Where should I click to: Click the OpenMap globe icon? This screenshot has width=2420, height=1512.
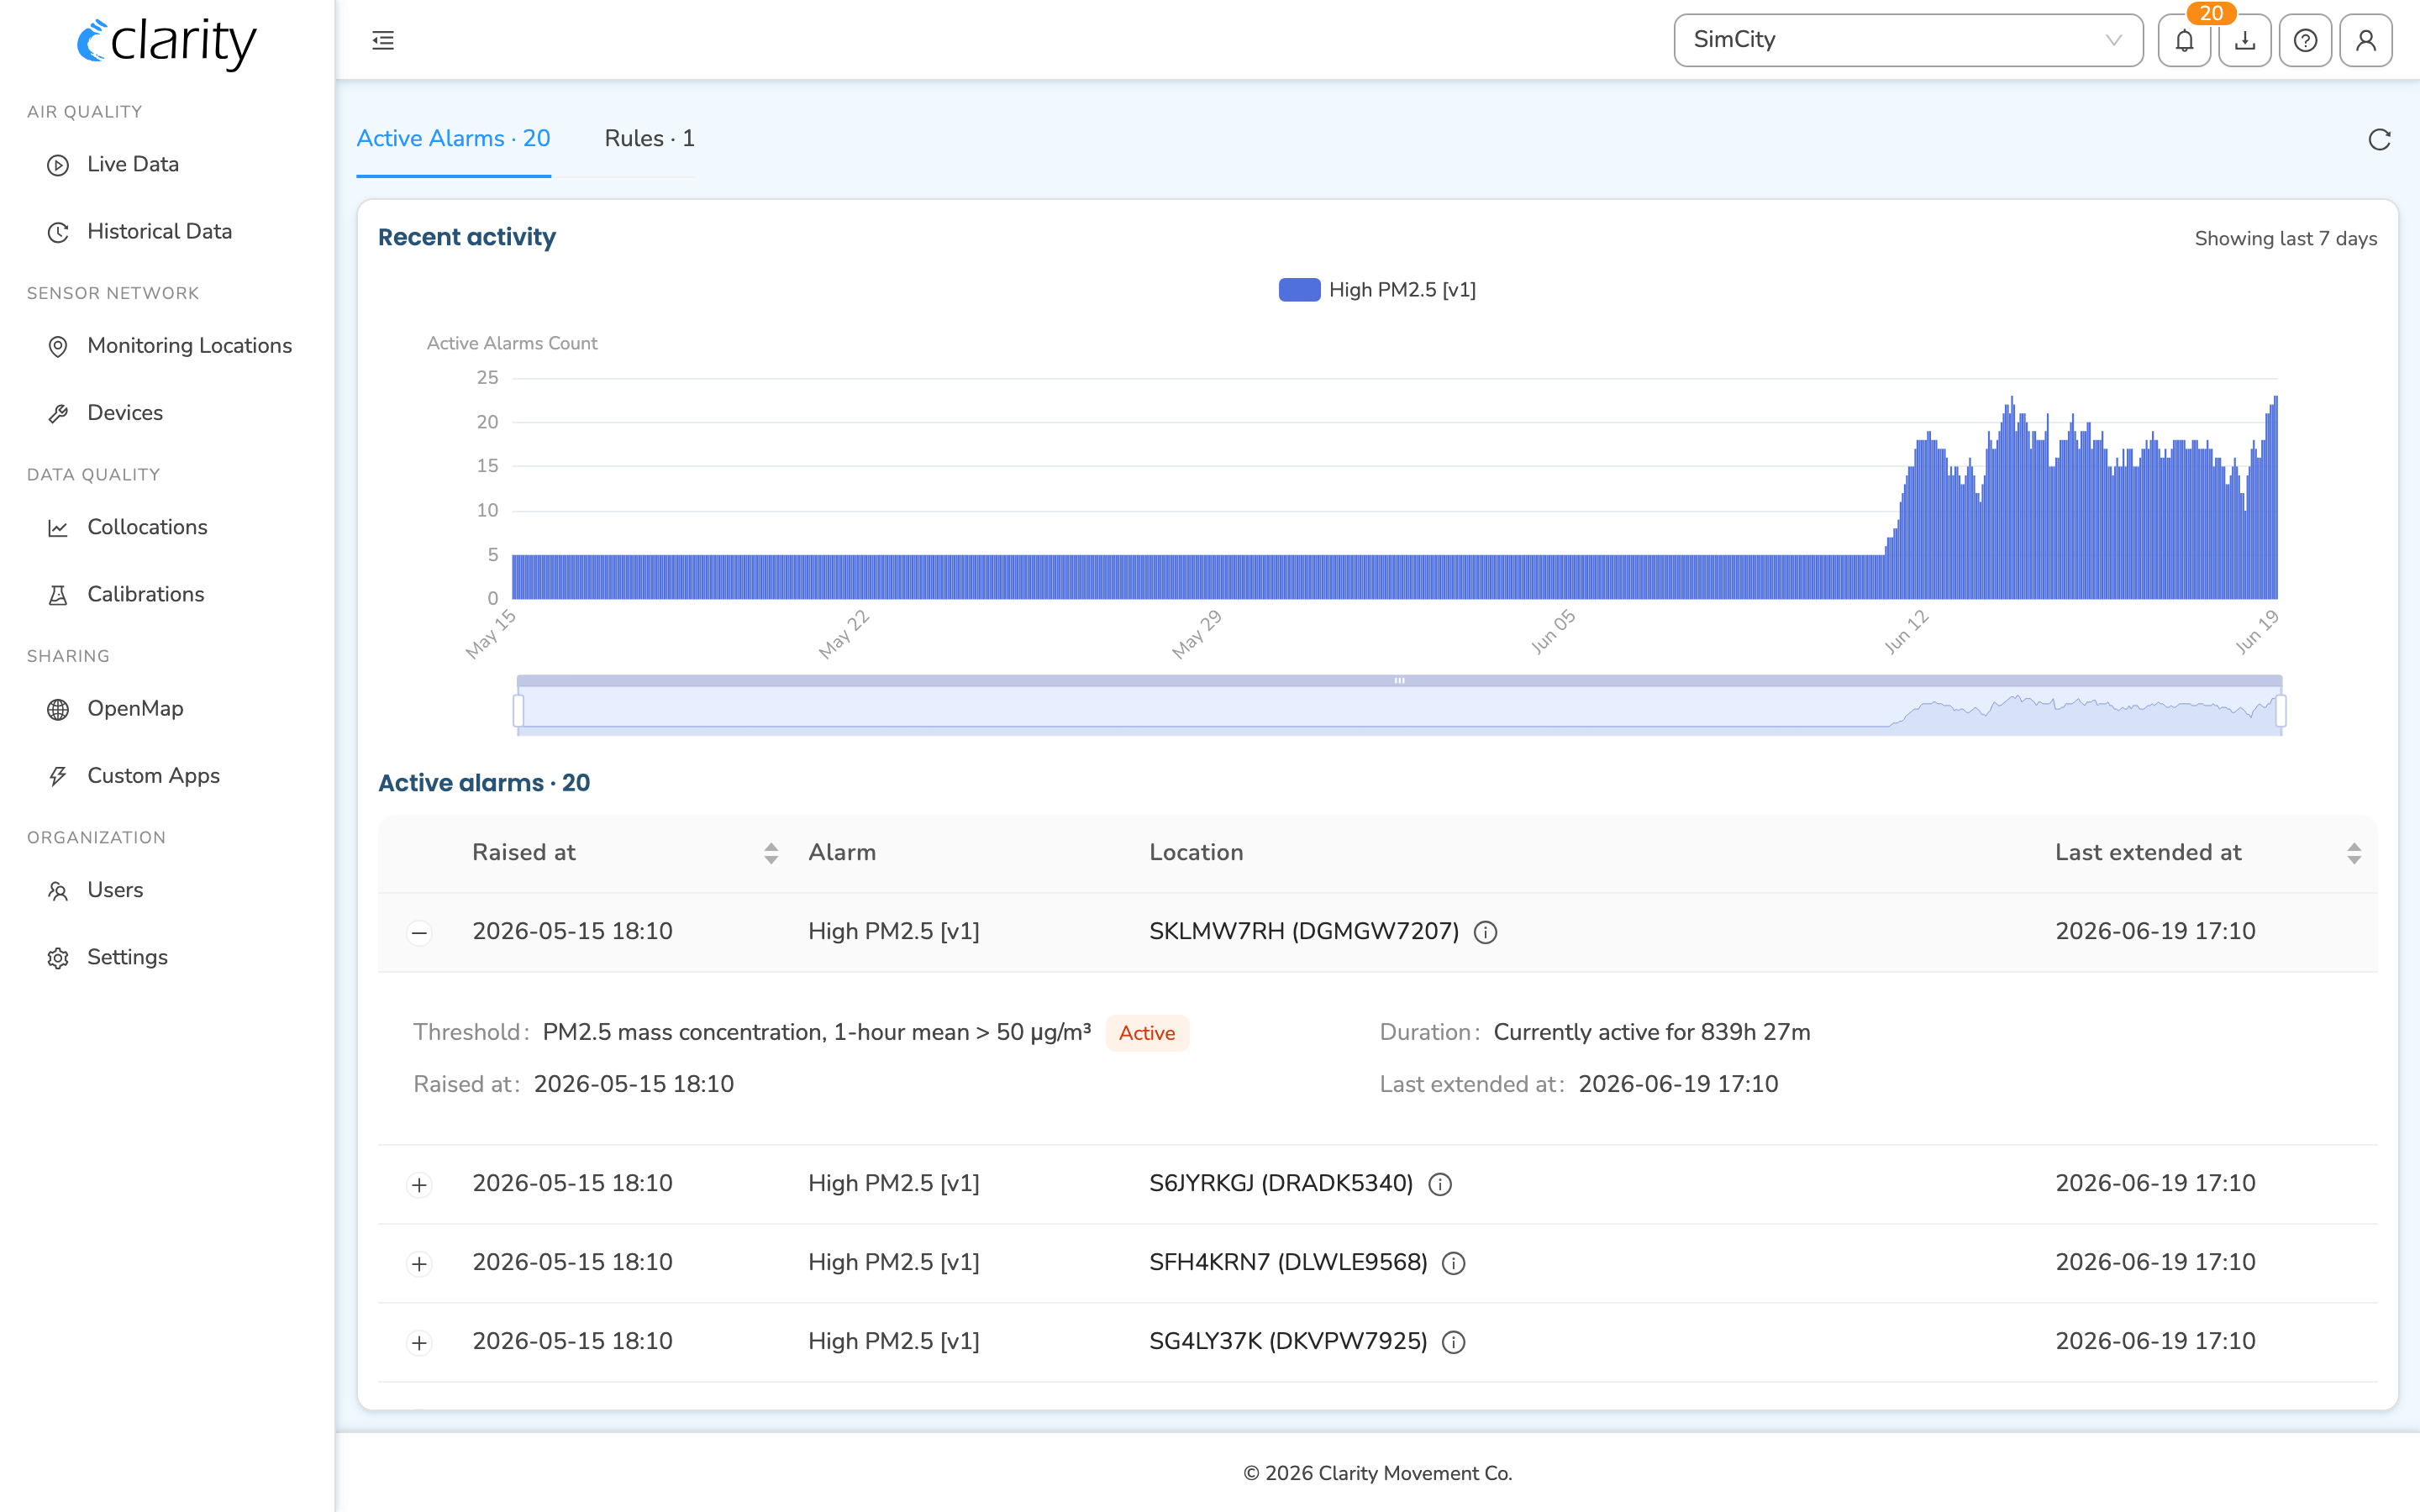coord(58,709)
